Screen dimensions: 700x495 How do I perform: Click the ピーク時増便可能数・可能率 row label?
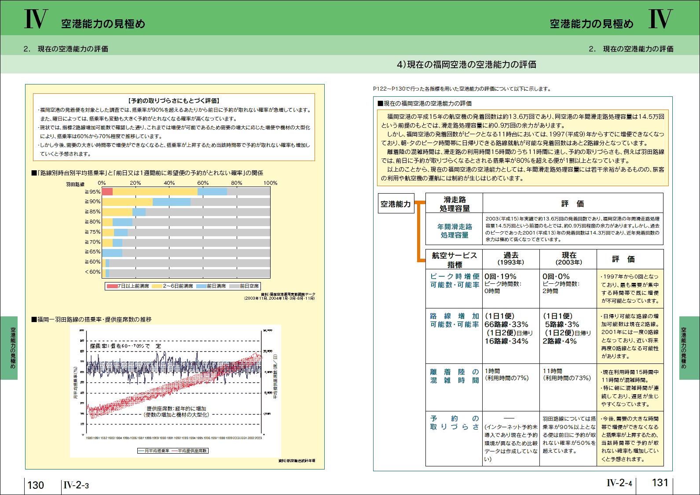point(454,281)
